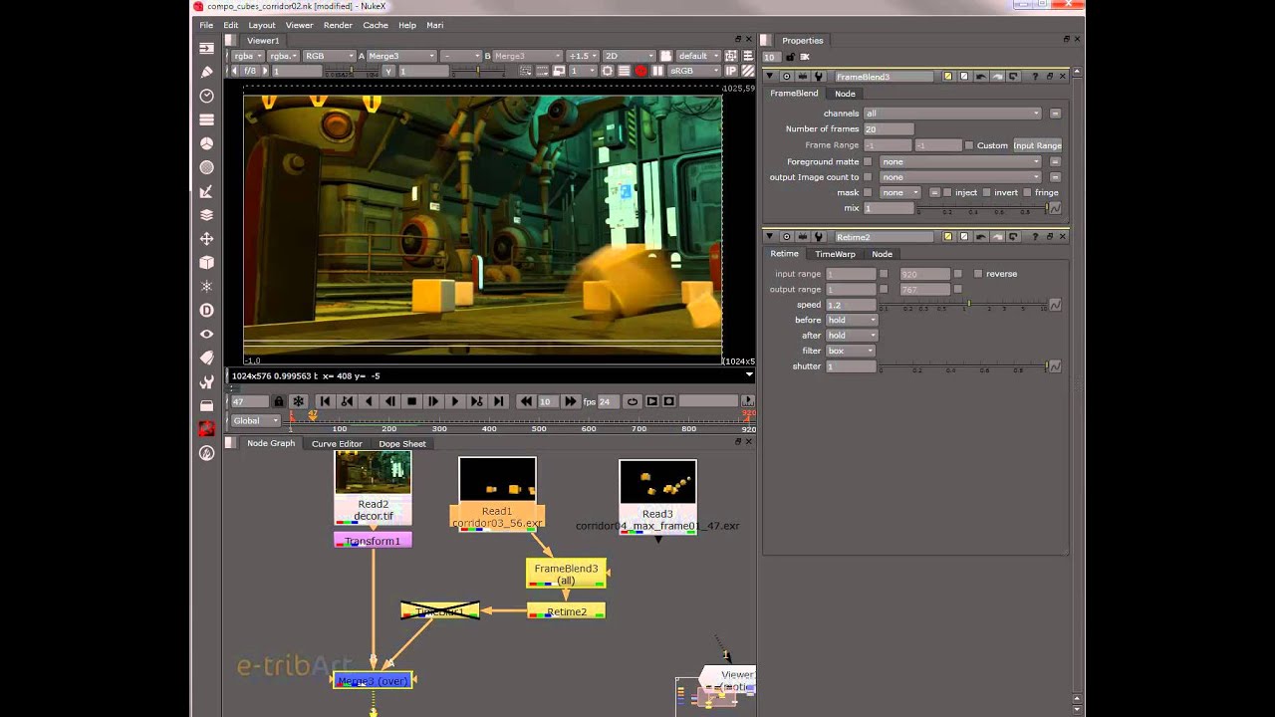
Task: Open the Particles snowflake icon in toolbar
Action: pos(206,286)
